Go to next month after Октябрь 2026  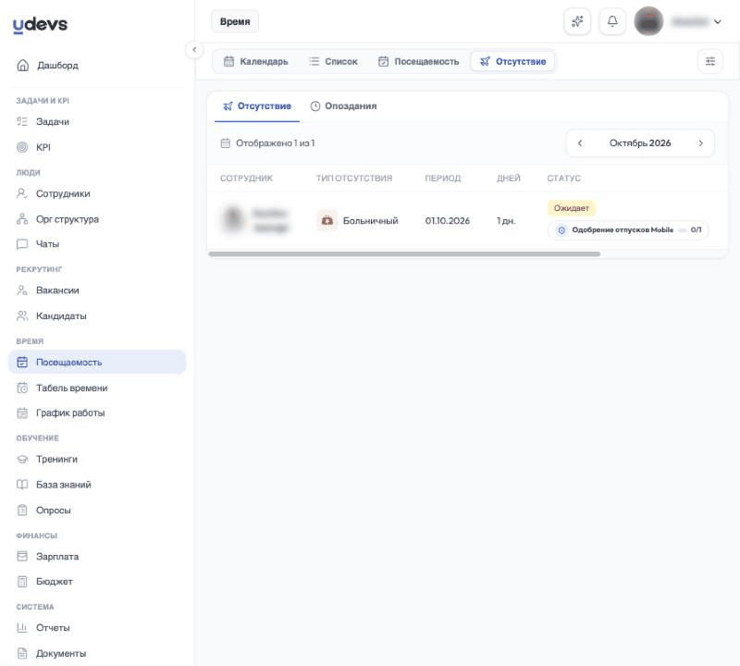coord(701,143)
